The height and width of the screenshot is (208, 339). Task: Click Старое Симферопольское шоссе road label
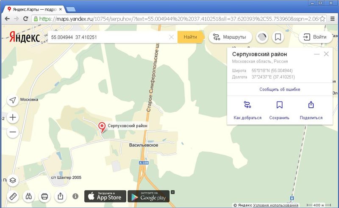[x=153, y=77]
